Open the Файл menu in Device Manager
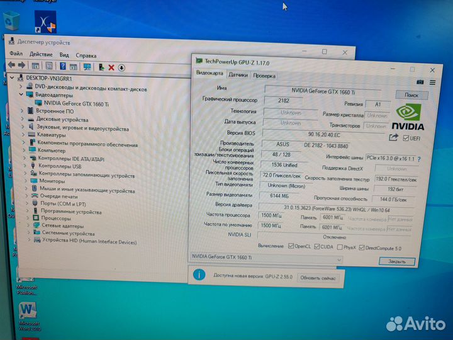 tap(16, 54)
